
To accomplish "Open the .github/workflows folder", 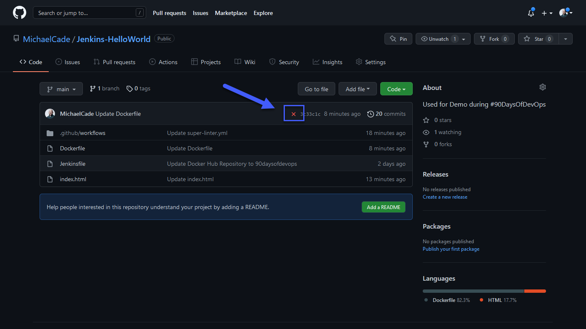I will coord(82,133).
